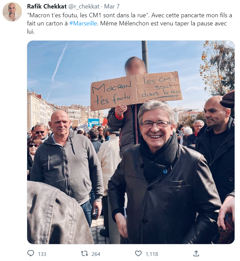Image resolution: width=240 pixels, height=261 pixels.
Task: Open the #Marseille hashtag
Action: (83, 23)
